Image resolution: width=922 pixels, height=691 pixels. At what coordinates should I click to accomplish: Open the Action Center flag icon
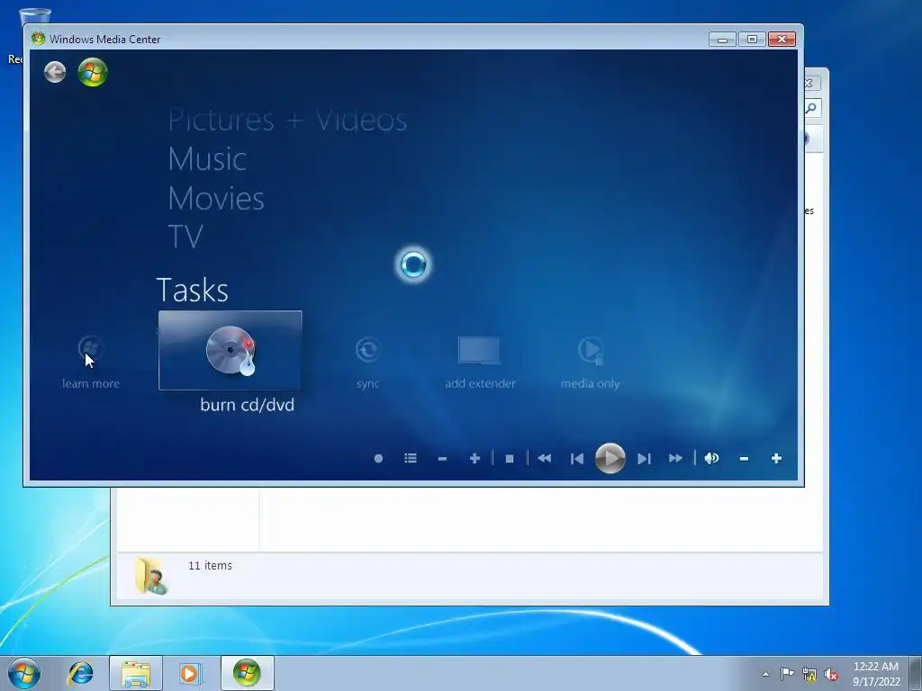pyautogui.click(x=787, y=674)
